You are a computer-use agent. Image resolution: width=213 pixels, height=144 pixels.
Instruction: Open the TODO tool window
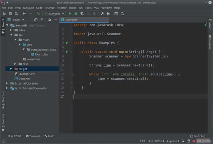click(x=14, y=136)
